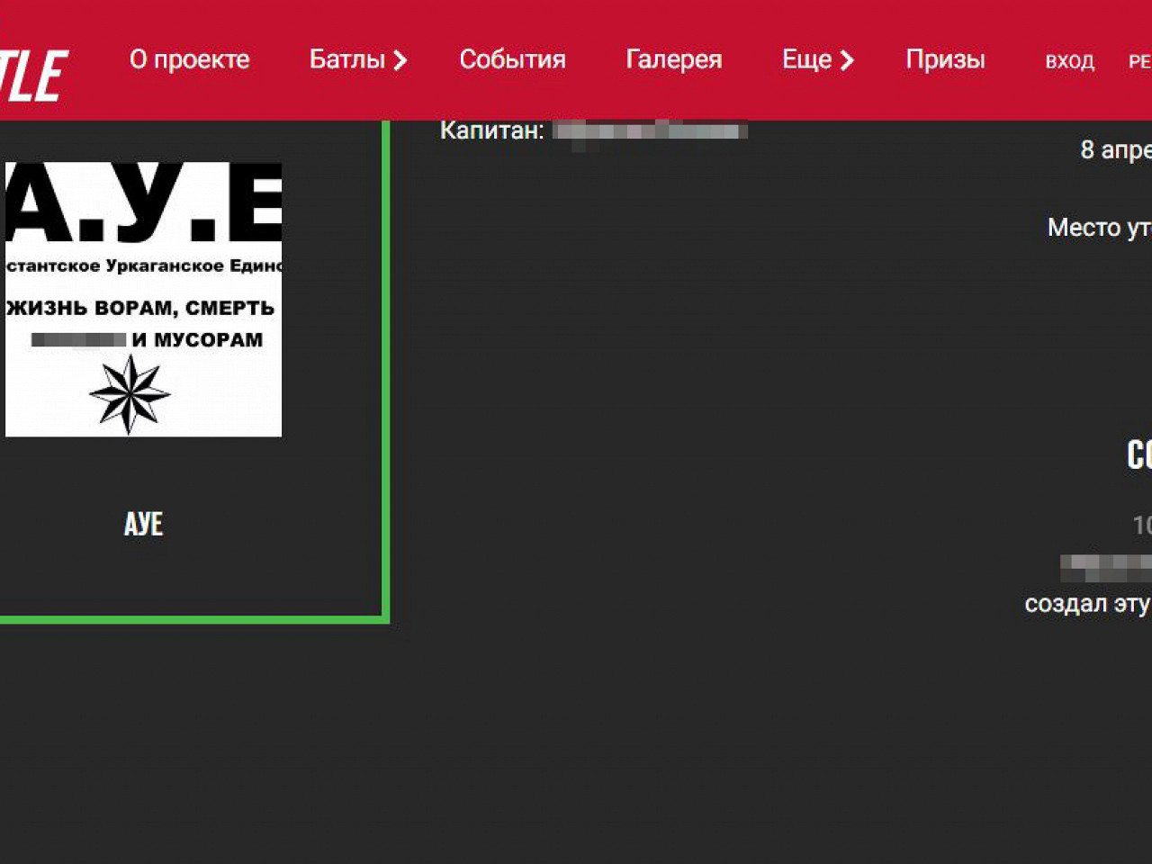This screenshot has width=1152, height=864.
Task: Click the black star emblem in team image
Action: pos(130,394)
